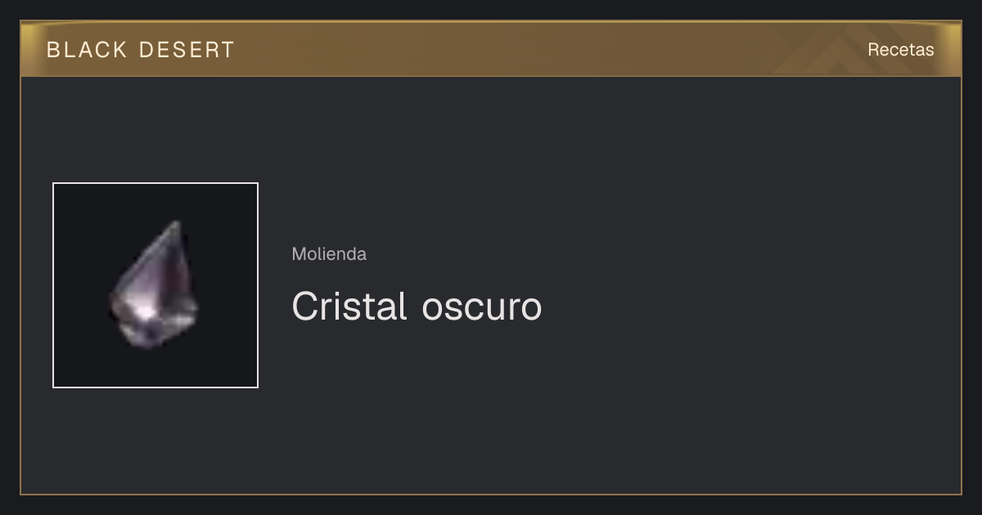Select the word 'oscuro' in title

click(x=481, y=307)
